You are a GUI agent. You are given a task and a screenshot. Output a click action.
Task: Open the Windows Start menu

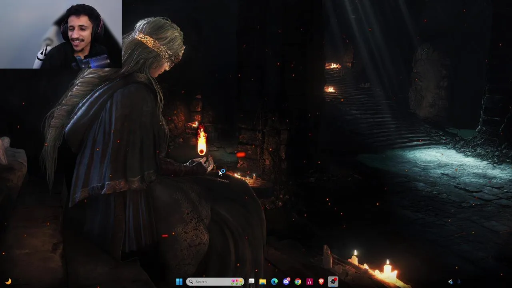point(179,282)
